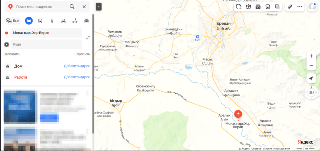Select the car route mode icon

point(29,21)
